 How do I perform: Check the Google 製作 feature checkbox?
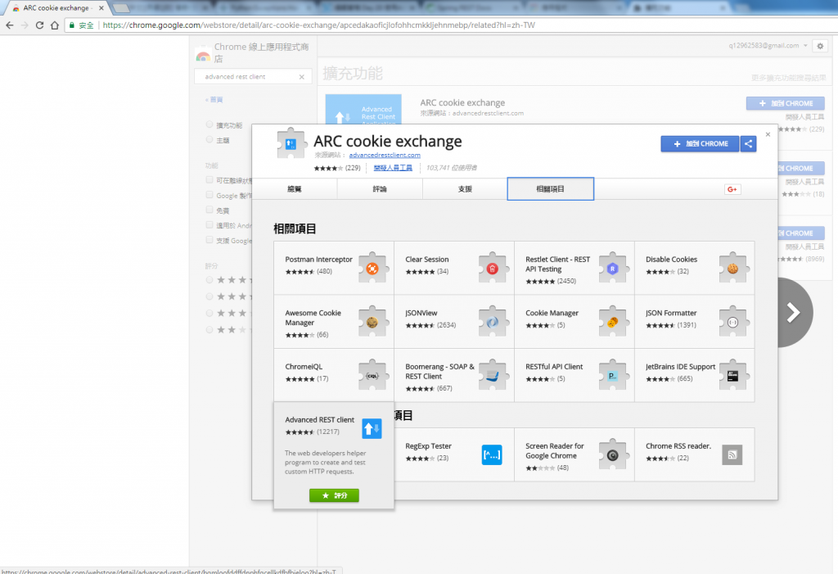[x=209, y=195]
